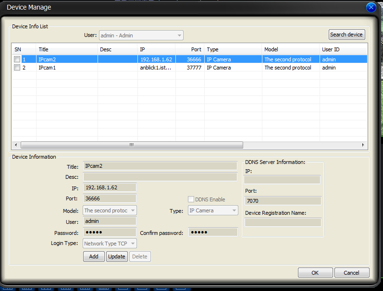Screen dimensions: 383x291
Task: Tick the checkbox for IPcam2 row
Action: [x=17, y=59]
